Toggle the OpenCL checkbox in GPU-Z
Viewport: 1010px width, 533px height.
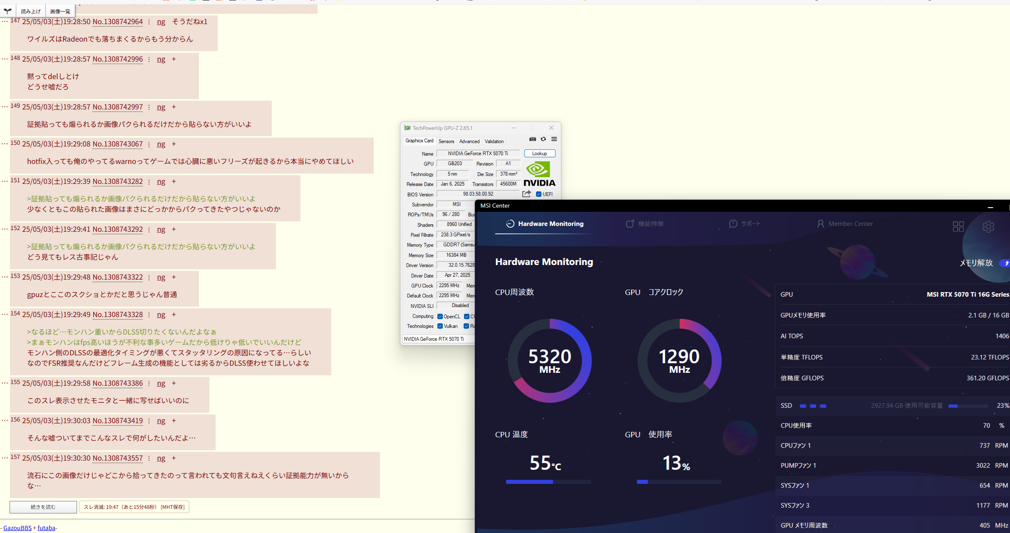coord(440,317)
